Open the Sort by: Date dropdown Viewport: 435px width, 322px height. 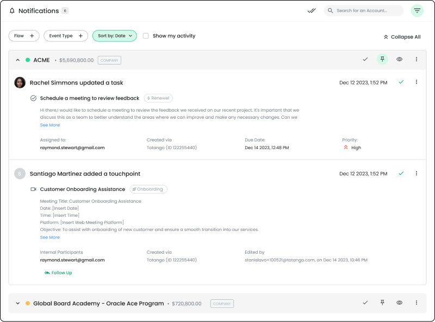pos(115,36)
